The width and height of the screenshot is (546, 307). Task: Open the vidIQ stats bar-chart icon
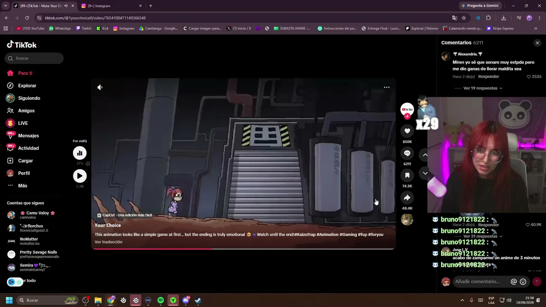[x=80, y=153]
